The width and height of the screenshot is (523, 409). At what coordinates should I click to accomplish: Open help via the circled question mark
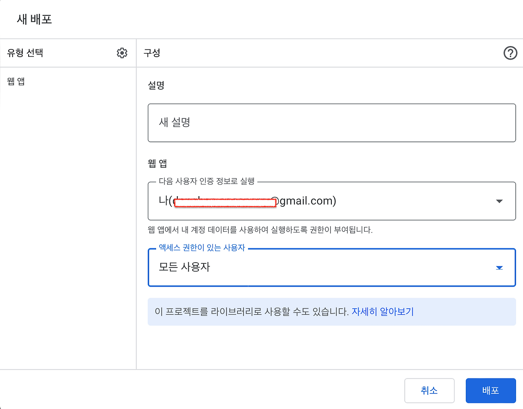pos(510,53)
